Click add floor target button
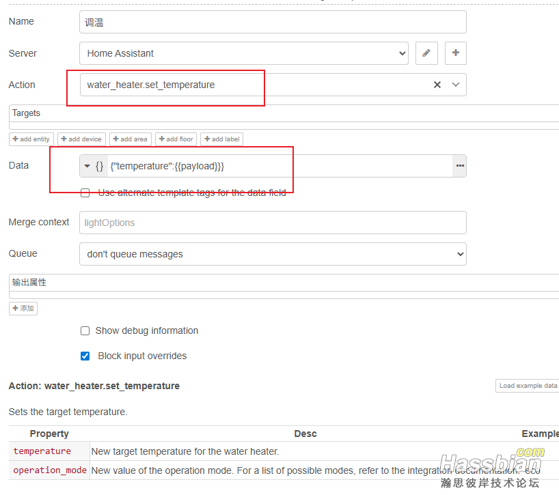The width and height of the screenshot is (559, 495). point(176,139)
